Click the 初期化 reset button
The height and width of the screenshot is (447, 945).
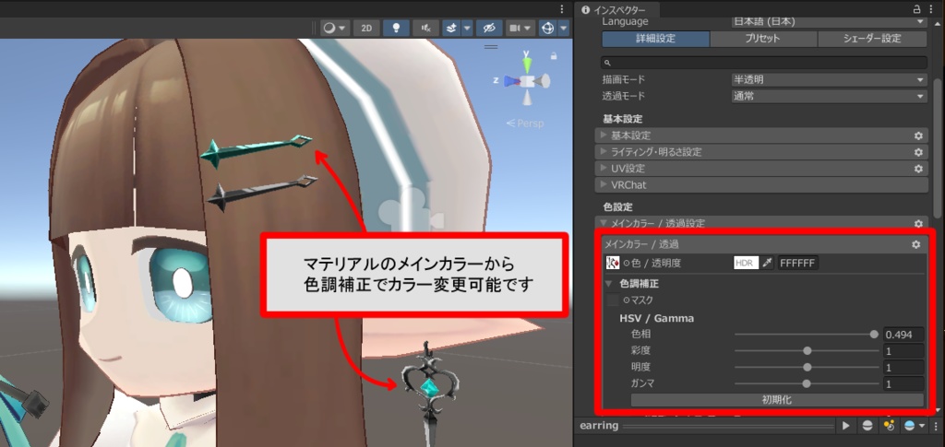tap(777, 400)
